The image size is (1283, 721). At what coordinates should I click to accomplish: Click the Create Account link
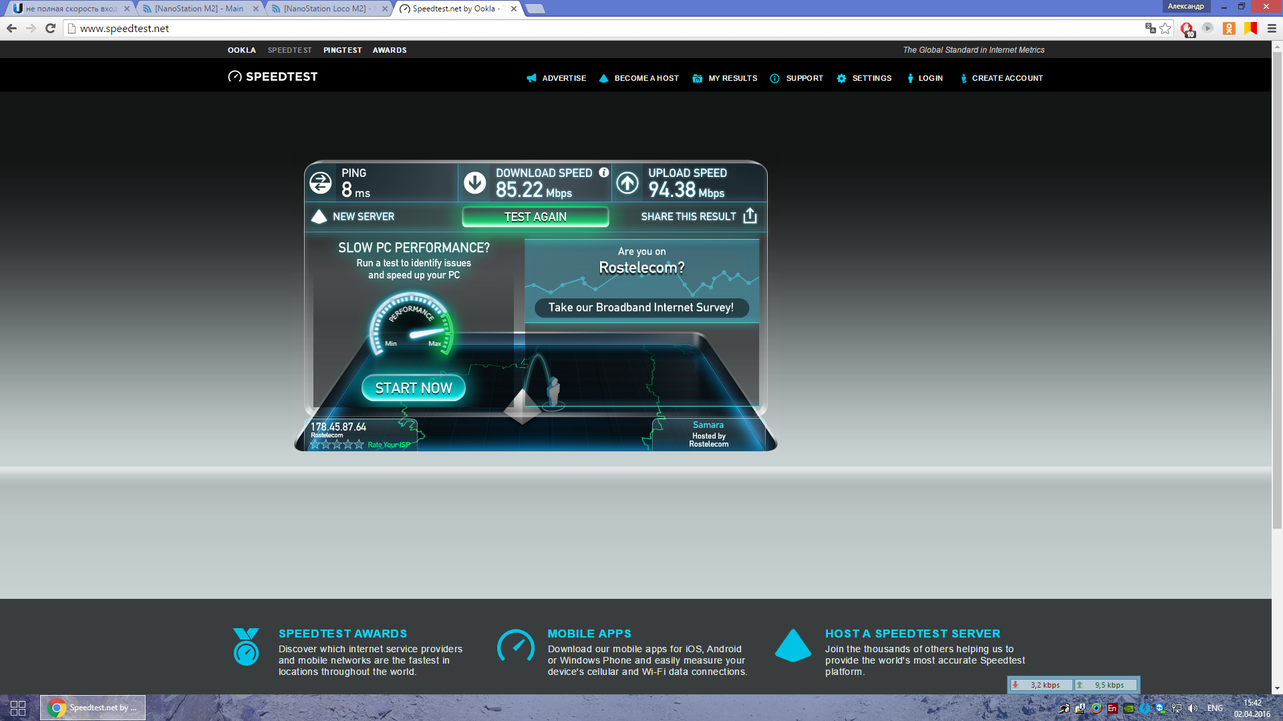pos(1007,78)
